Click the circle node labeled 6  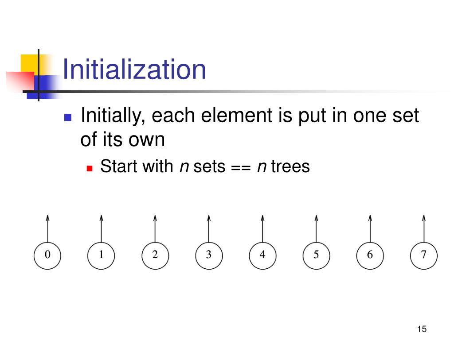coord(370,255)
